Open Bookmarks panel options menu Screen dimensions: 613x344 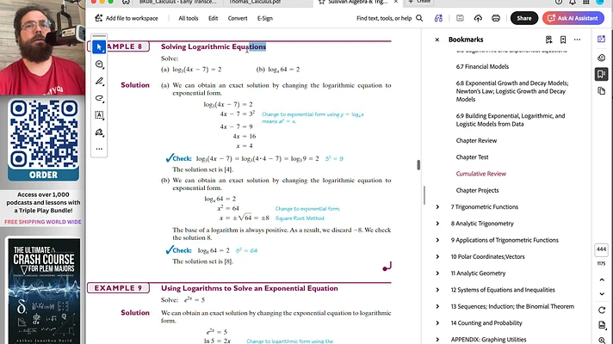[577, 40]
